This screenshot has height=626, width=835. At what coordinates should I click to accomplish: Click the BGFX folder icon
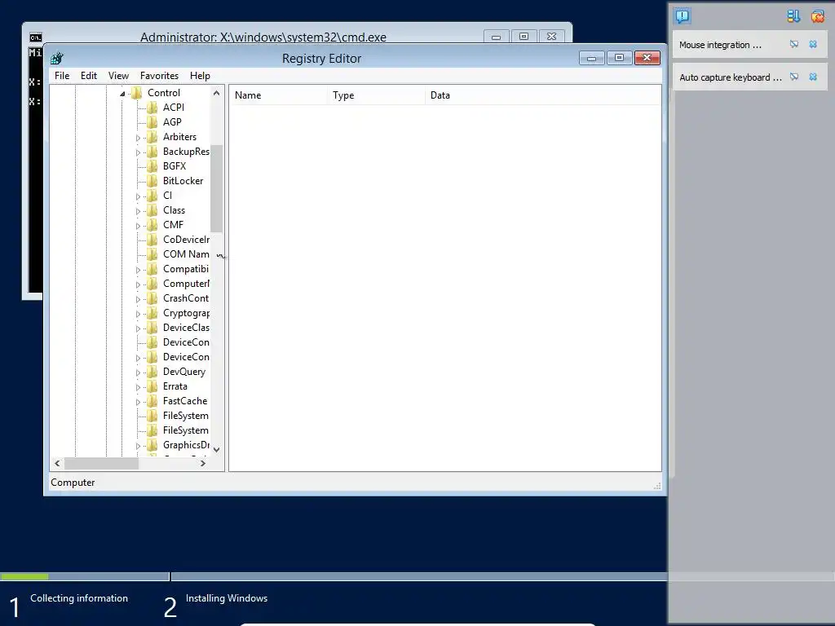pyautogui.click(x=152, y=166)
